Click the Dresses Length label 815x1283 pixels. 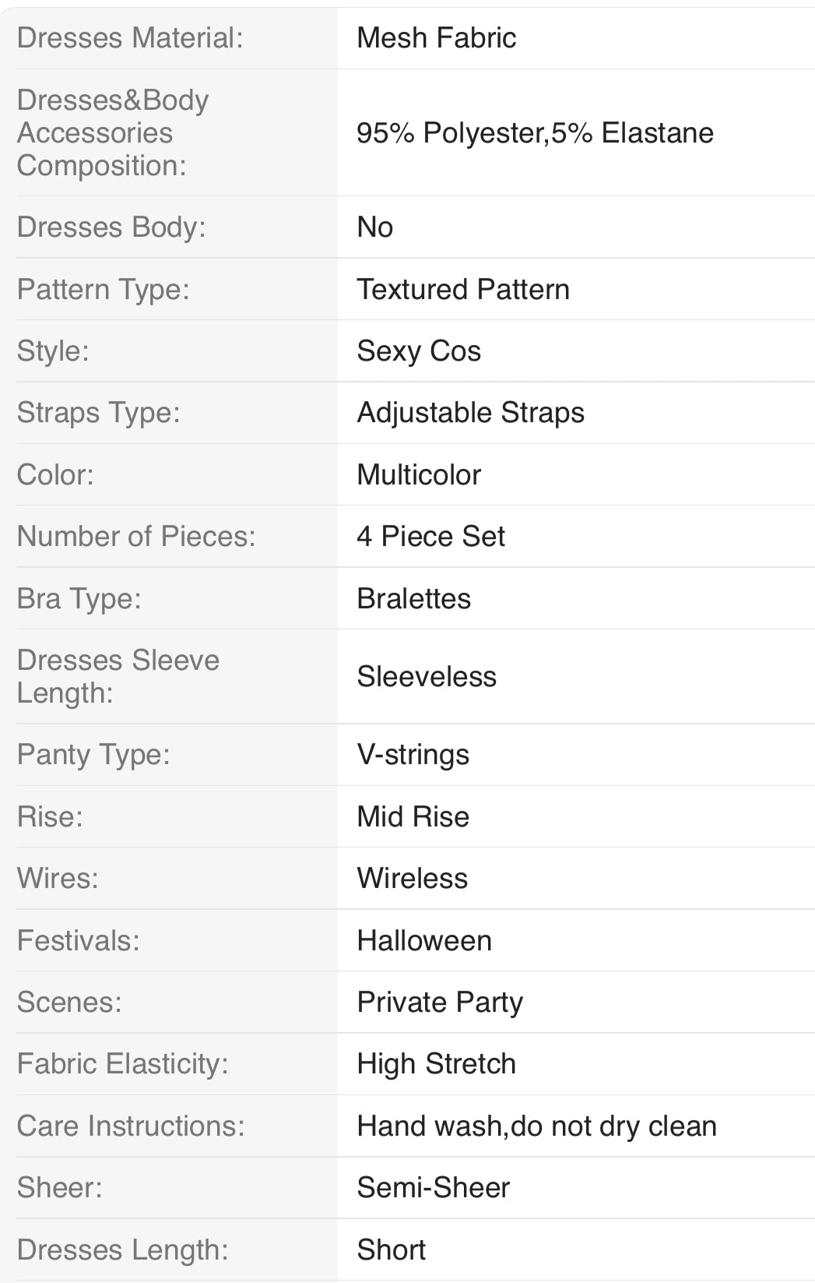tap(122, 1250)
